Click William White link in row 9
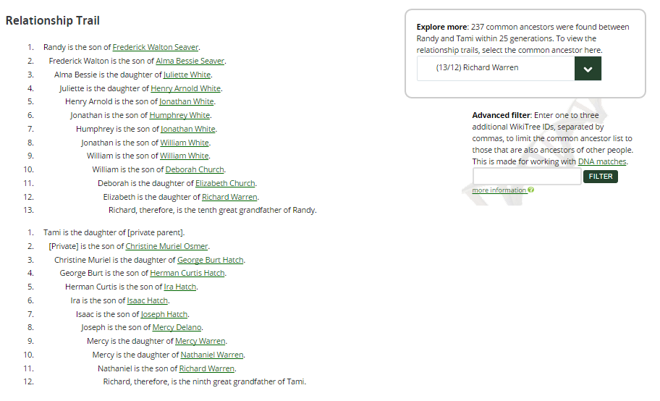 point(185,156)
